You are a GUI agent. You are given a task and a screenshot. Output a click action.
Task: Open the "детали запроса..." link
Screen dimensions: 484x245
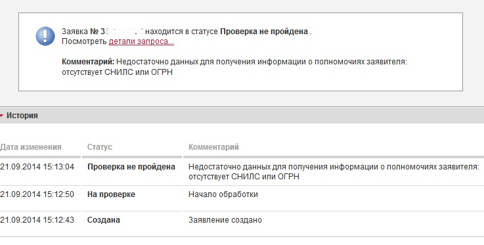click(141, 41)
